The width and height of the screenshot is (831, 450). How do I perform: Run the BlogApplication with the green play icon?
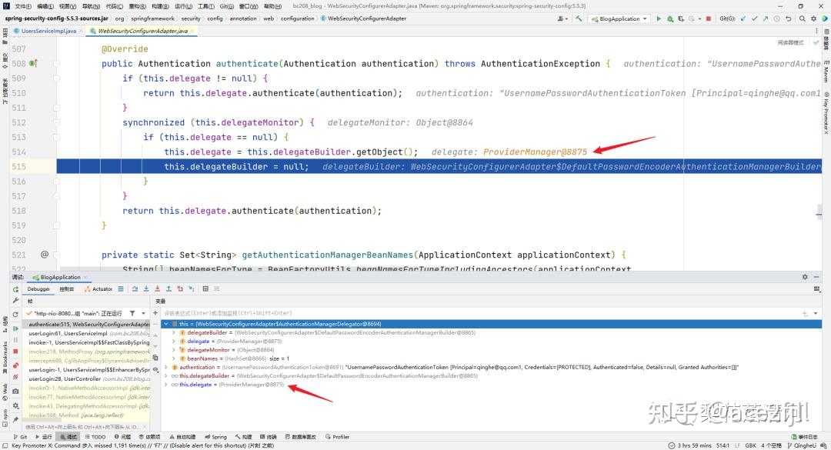659,18
